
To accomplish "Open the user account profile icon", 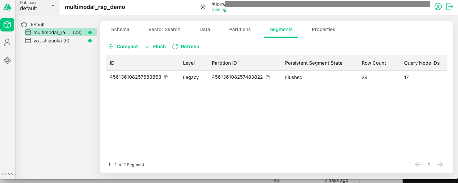I will point(438,6).
